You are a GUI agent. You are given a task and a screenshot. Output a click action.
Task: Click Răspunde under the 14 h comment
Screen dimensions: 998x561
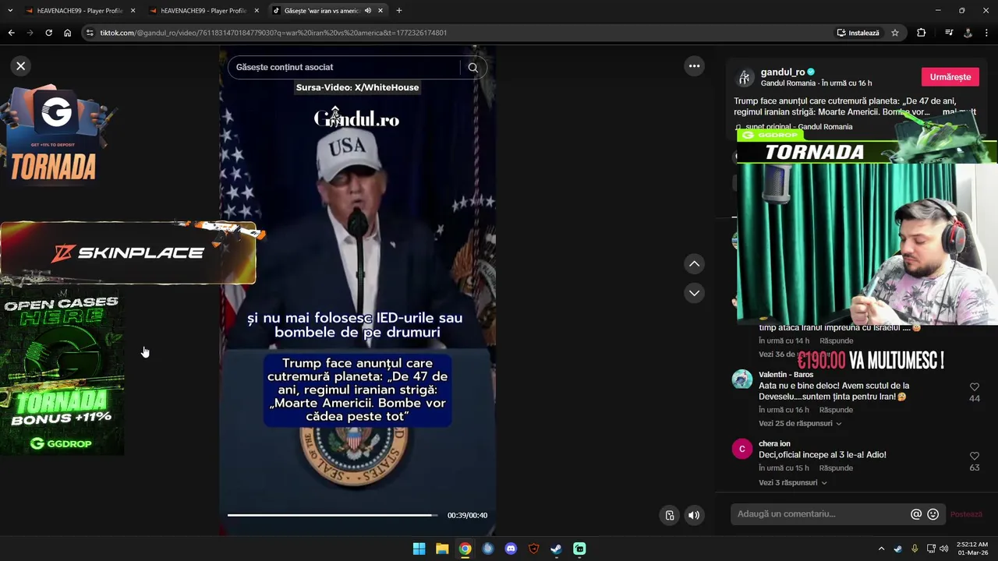pyautogui.click(x=836, y=341)
